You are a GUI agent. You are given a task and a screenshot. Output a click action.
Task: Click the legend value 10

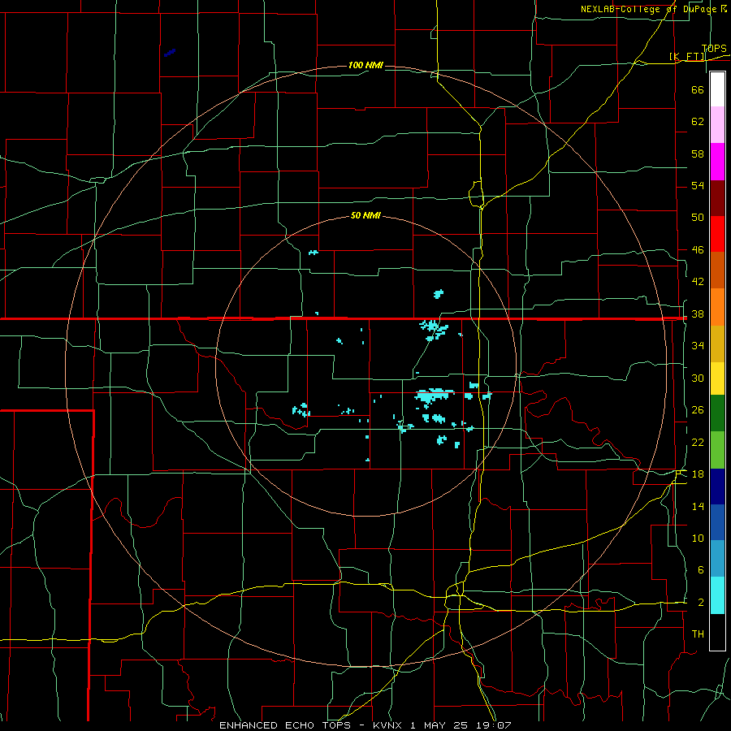[x=698, y=538]
